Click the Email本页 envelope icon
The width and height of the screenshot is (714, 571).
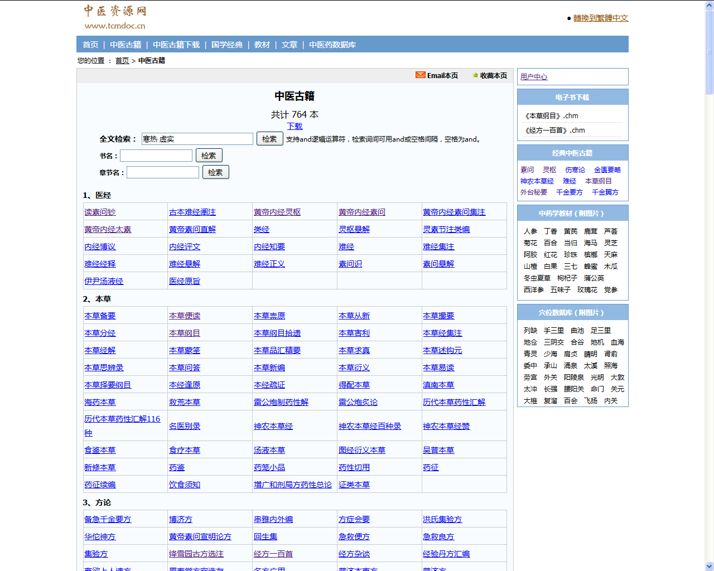coord(420,75)
